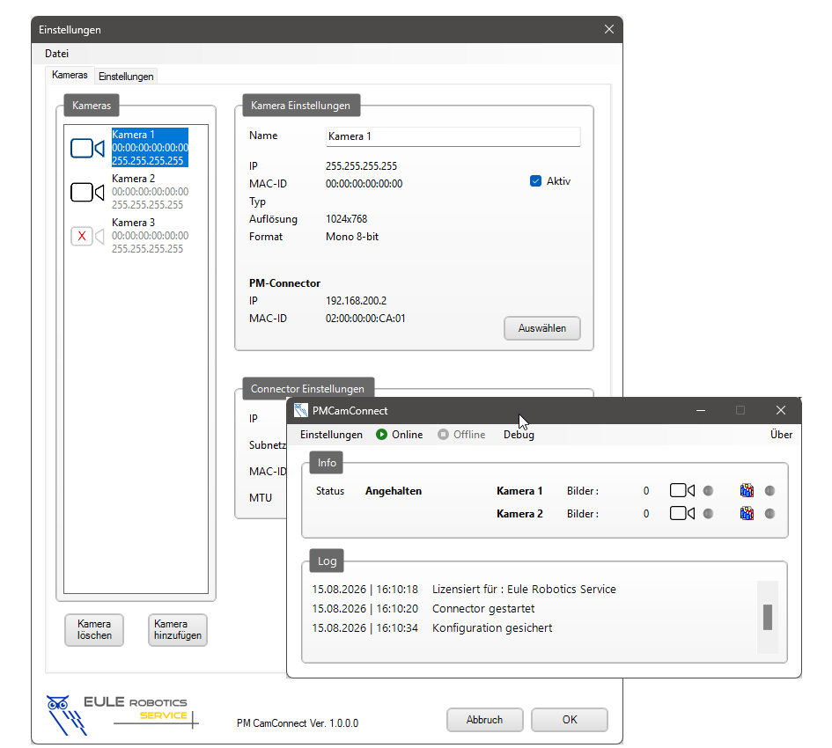Select the Kamera 1 camera icon in list
832x748 pixels.
(x=87, y=148)
